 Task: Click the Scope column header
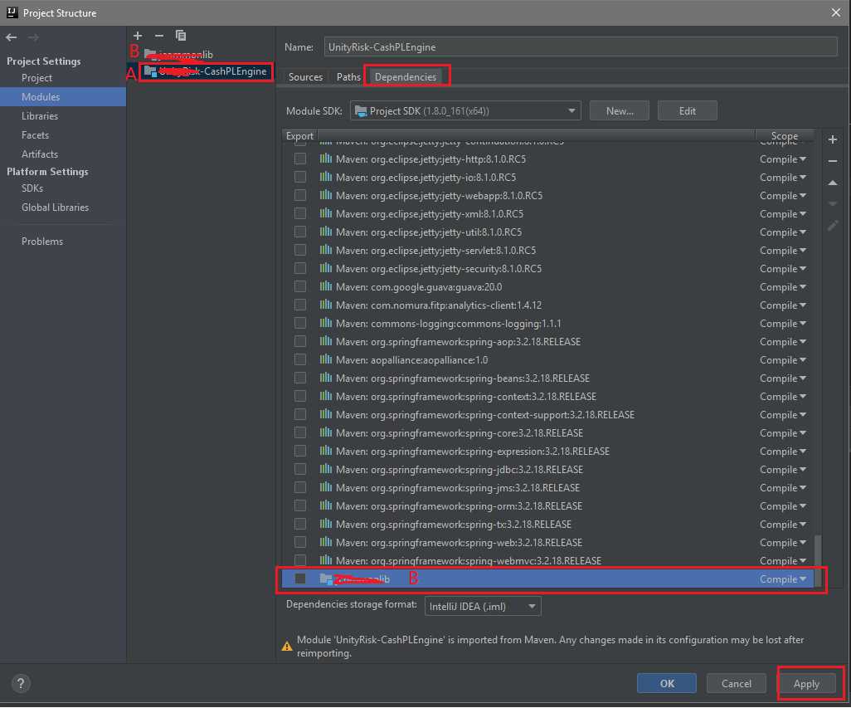(x=785, y=136)
